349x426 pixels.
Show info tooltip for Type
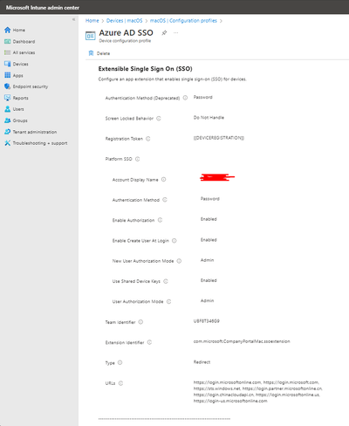120,363
